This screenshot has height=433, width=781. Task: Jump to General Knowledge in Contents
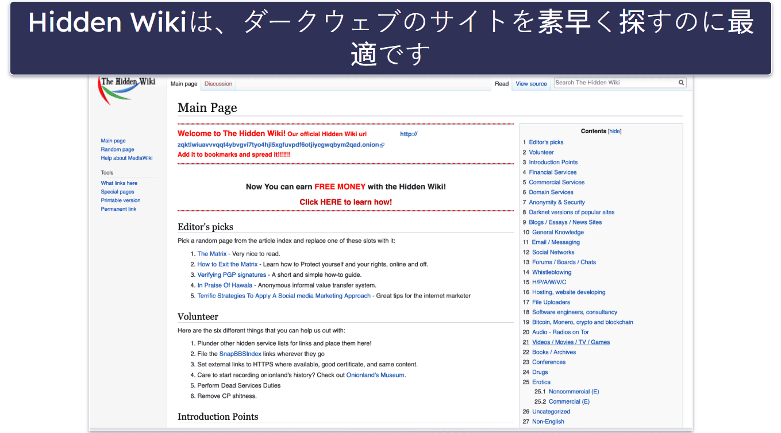click(x=558, y=233)
